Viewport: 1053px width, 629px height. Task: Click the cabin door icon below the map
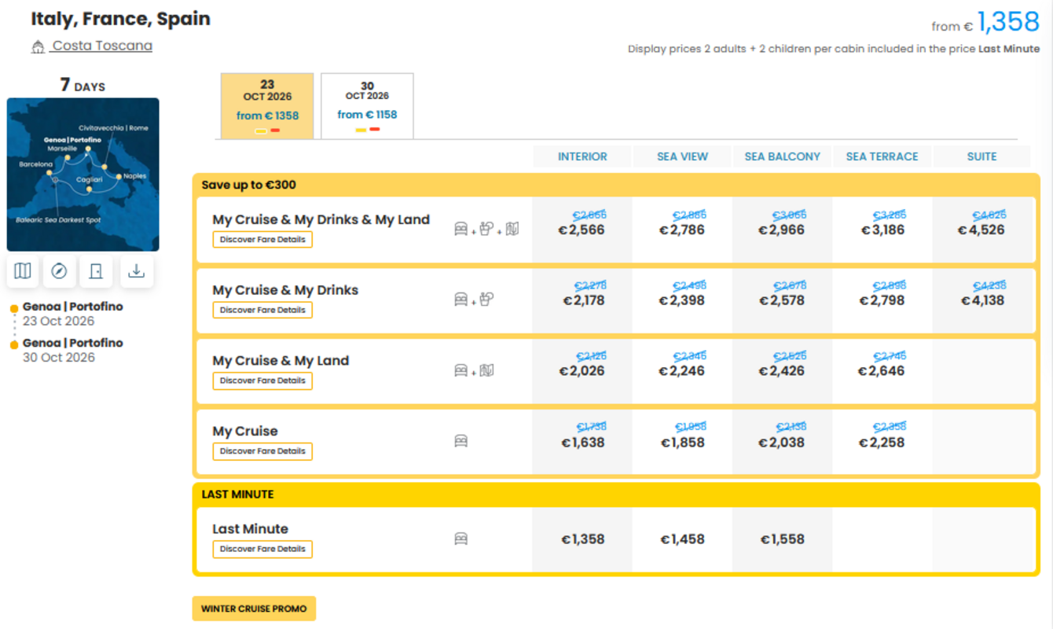[x=96, y=271]
